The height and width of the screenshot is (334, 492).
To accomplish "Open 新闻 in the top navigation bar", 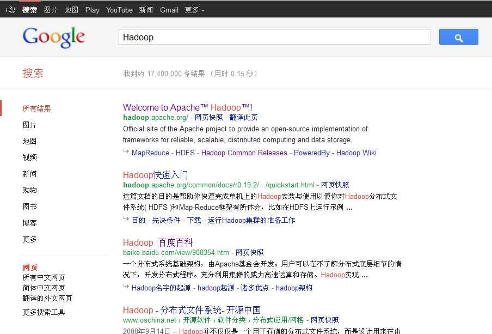I will (146, 10).
